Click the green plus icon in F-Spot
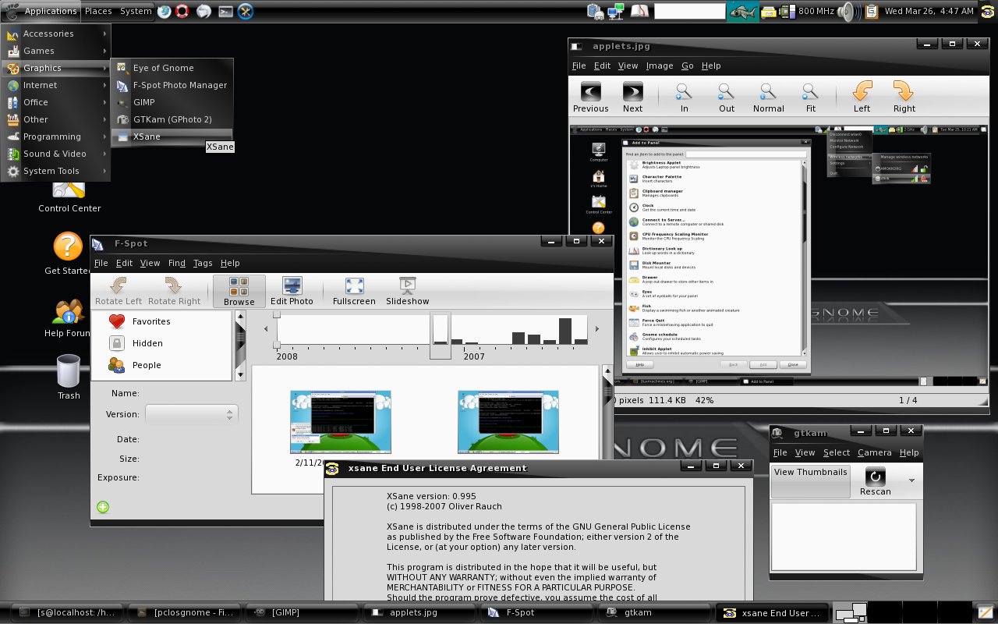The width and height of the screenshot is (998, 624). tap(103, 507)
